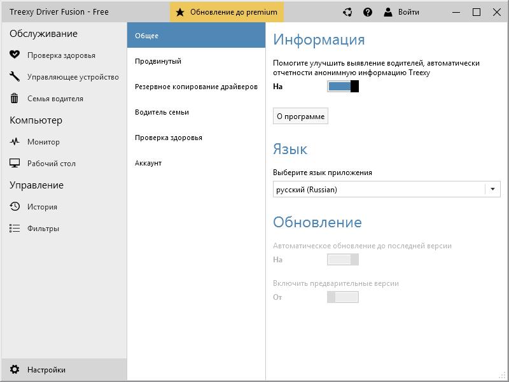The height and width of the screenshot is (382, 509).
Task: Toggle automatic update to latest version switch
Action: [343, 260]
